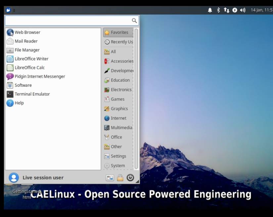Open File Manager from the list
273x217 pixels.
(x=53, y=50)
